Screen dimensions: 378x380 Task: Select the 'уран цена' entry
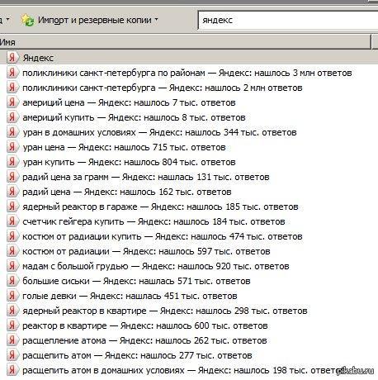click(x=124, y=147)
